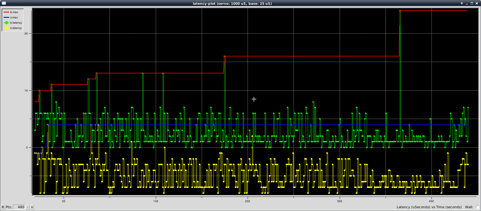This screenshot has width=481, height=211.
Task: Click the x-axis label 132
Action: (156, 201)
